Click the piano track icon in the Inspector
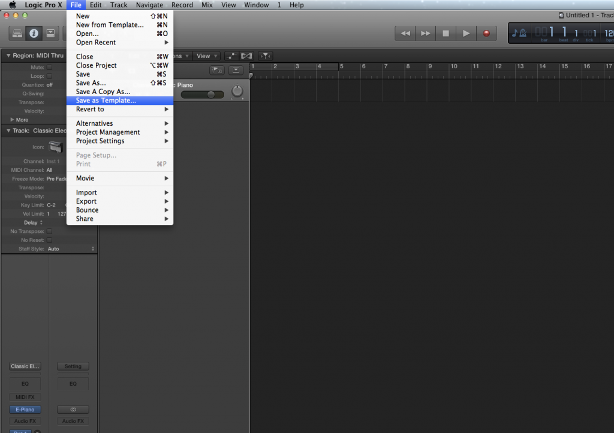 coord(56,147)
